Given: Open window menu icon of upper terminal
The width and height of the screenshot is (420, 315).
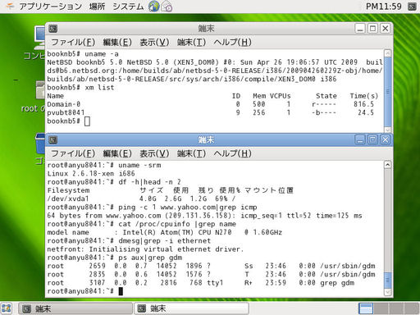Looking at the screenshot, I should (x=52, y=29).
